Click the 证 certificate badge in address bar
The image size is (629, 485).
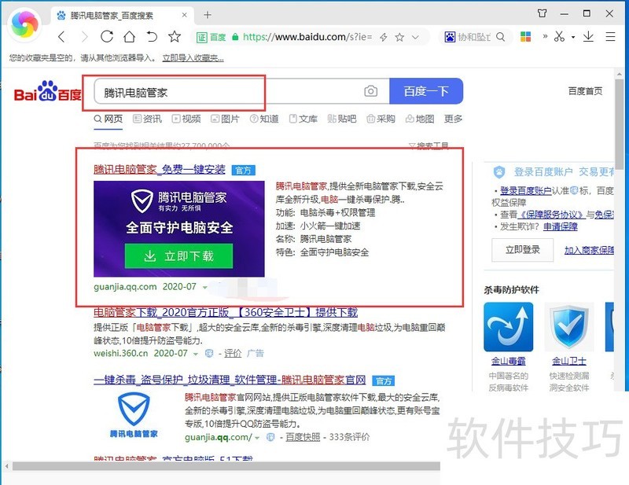click(201, 37)
